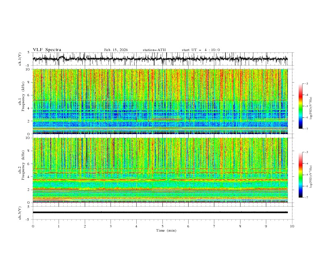Click the ch.1 spectrogram plot area
The height and width of the screenshot is (254, 329).
160,101
